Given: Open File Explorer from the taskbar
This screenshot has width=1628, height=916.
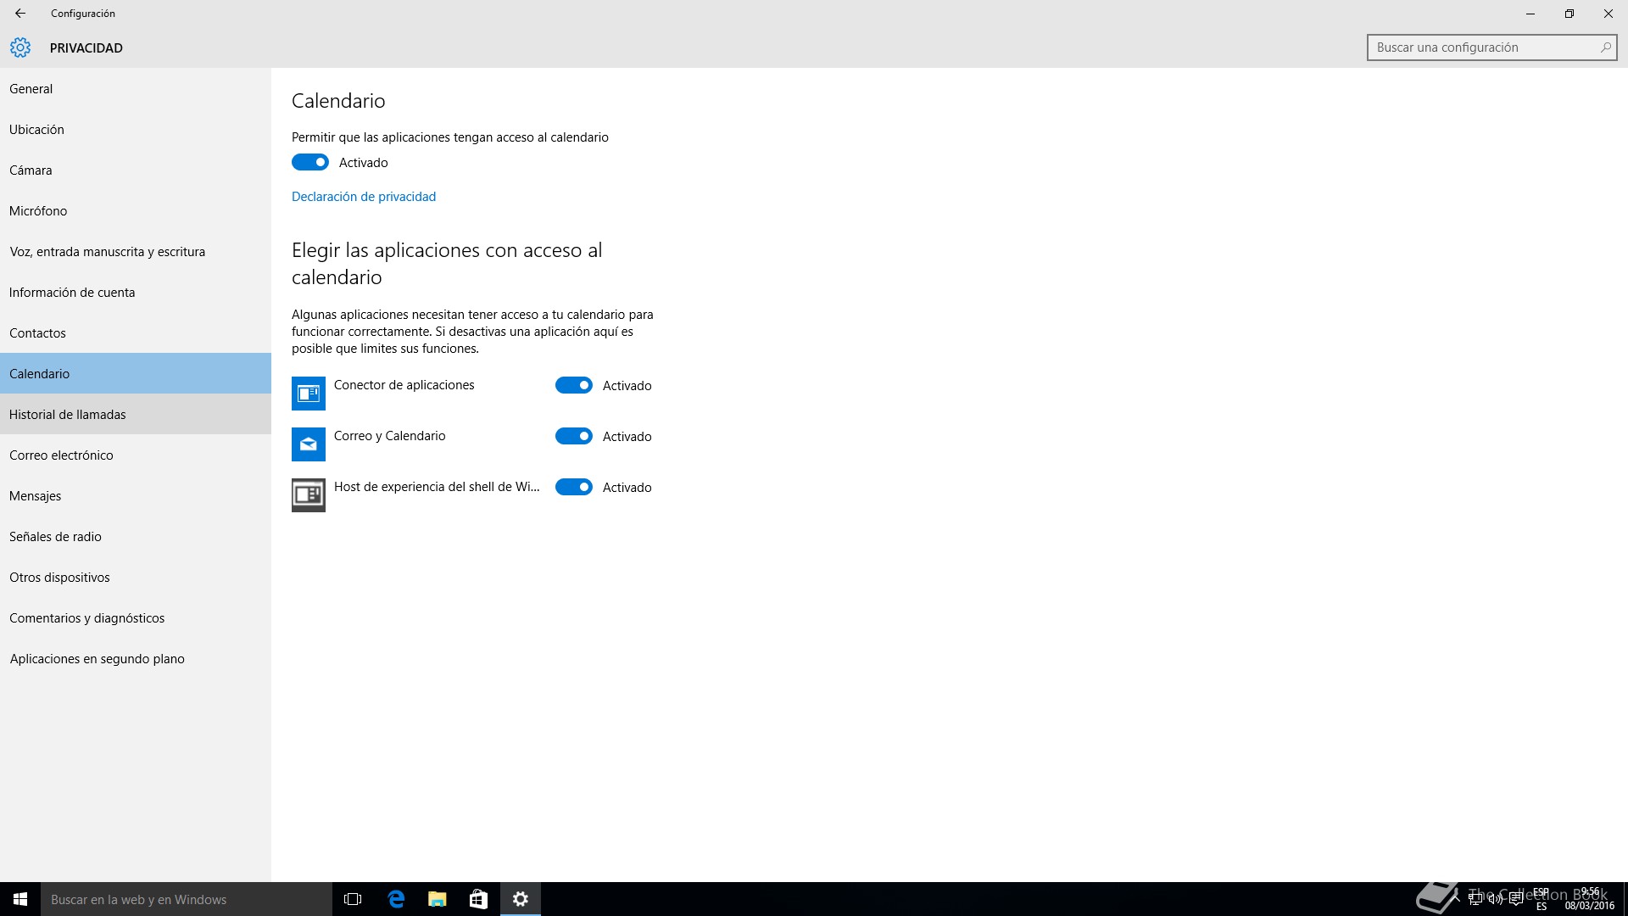Looking at the screenshot, I should [x=438, y=899].
